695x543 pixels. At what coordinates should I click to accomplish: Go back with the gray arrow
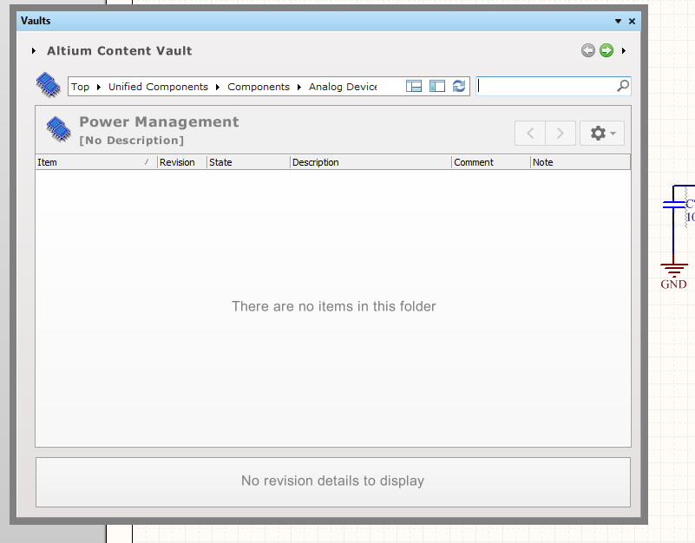click(x=587, y=50)
